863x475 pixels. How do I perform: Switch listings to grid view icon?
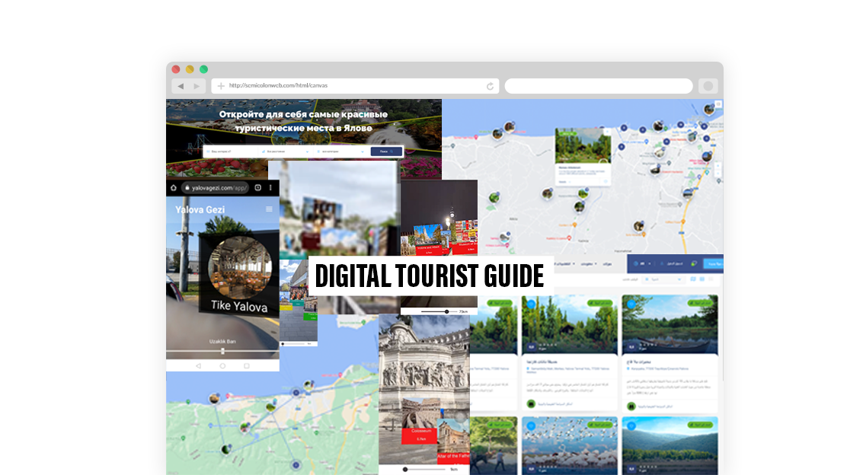(702, 279)
